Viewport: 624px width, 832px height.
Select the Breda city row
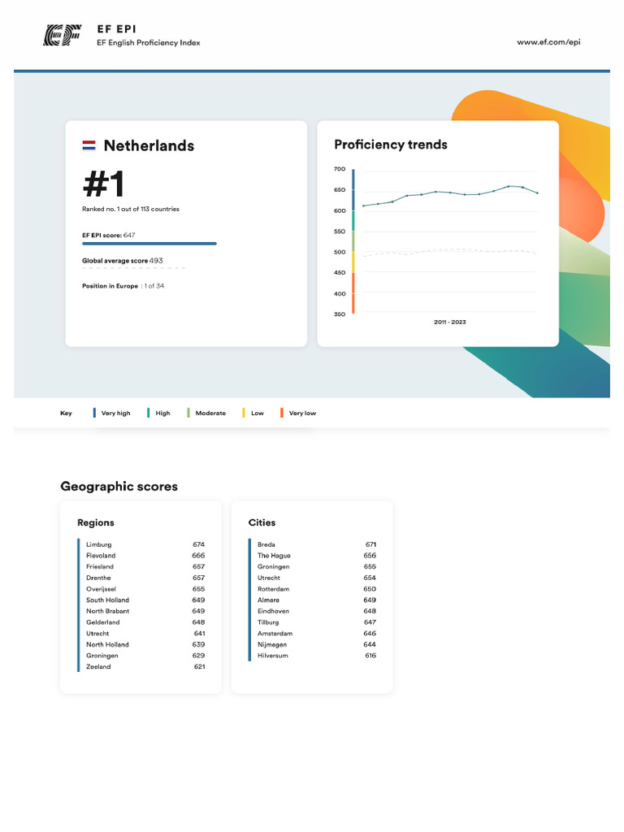click(x=316, y=544)
